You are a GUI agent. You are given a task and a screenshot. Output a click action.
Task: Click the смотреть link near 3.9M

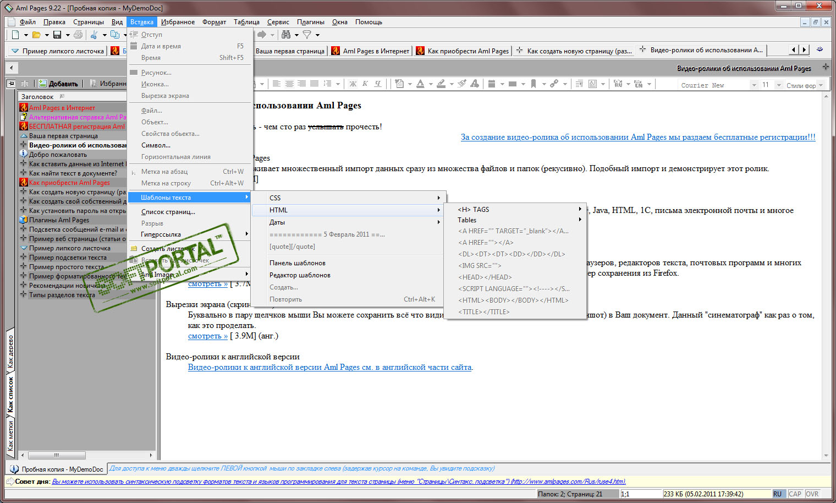pos(208,336)
